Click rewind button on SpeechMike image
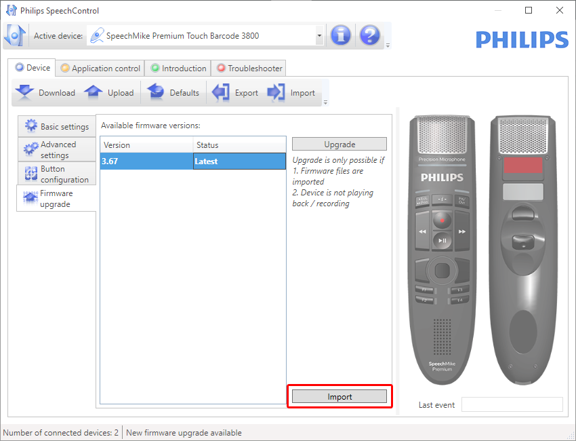 pyautogui.click(x=422, y=231)
